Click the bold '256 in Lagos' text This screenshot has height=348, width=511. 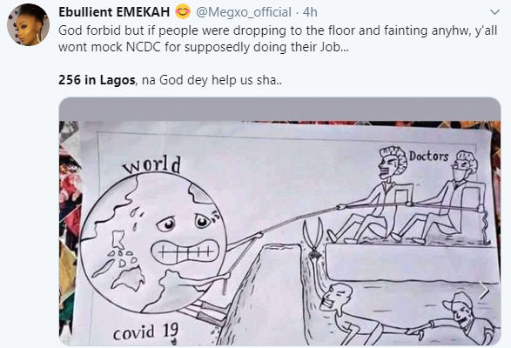click(x=97, y=80)
